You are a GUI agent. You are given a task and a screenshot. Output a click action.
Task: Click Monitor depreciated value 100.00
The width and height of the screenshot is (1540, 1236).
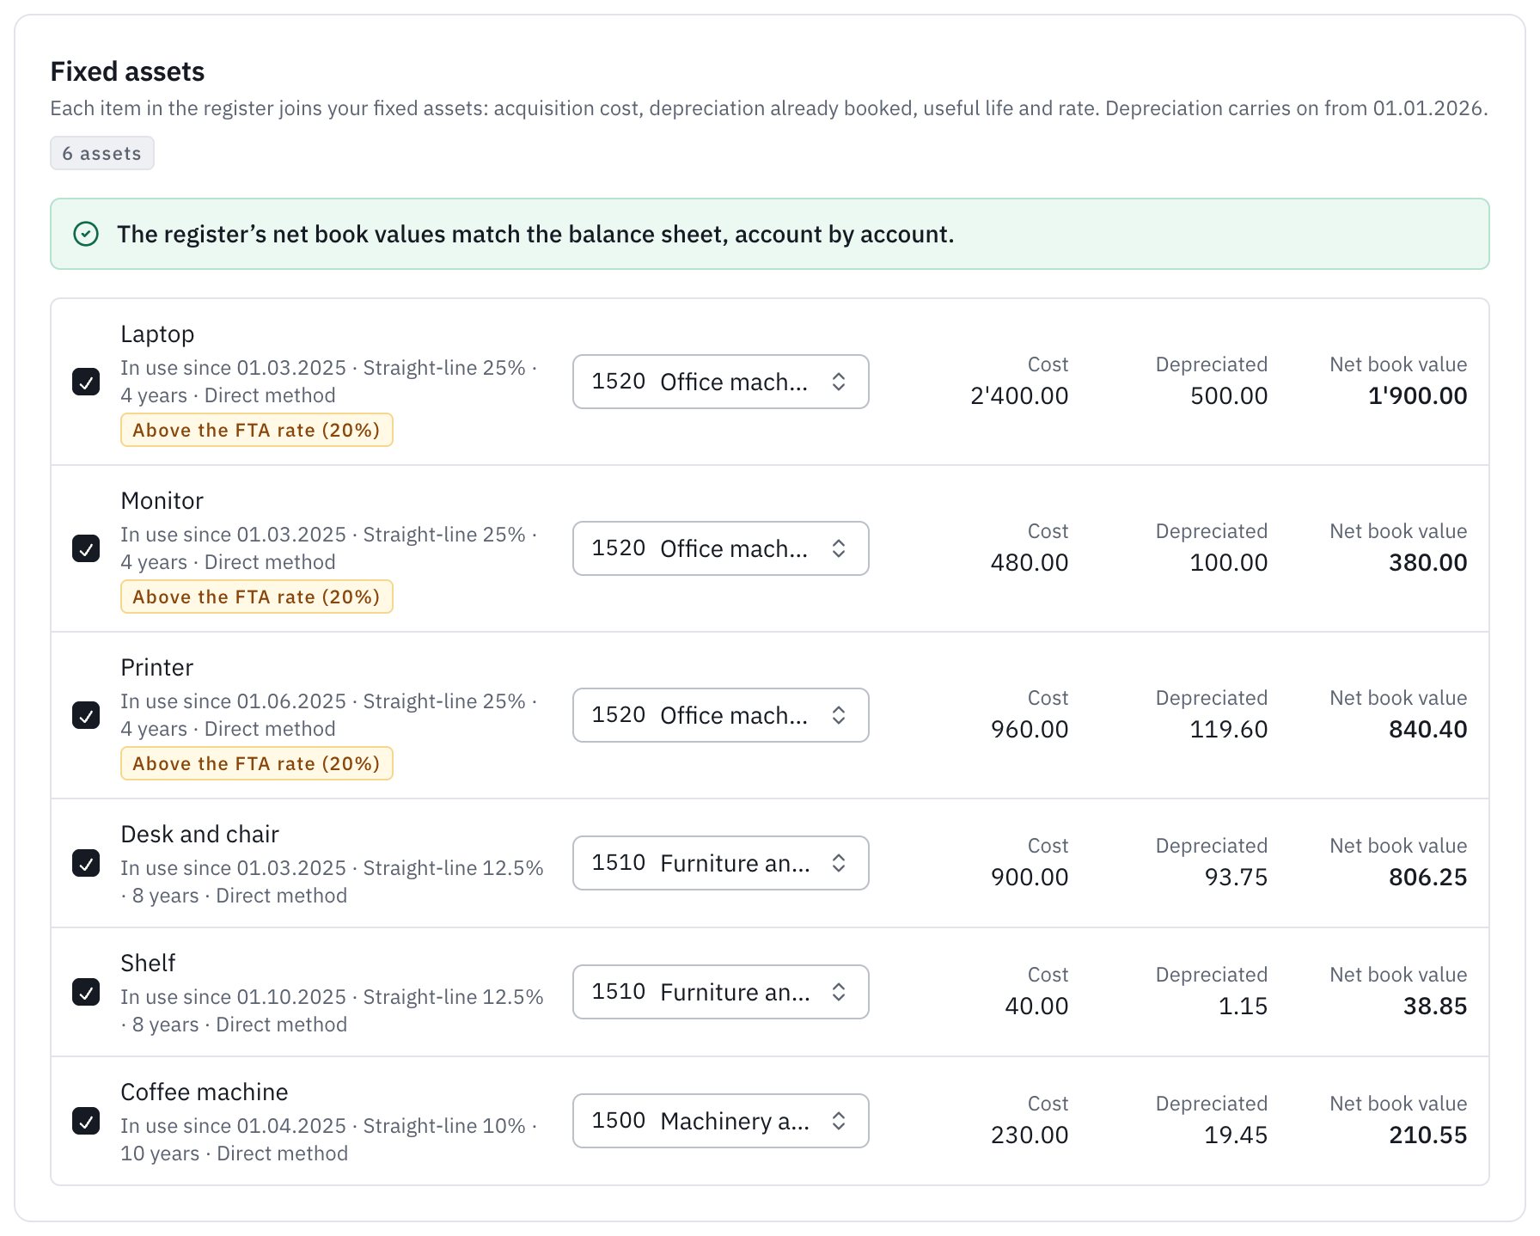pos(1229,562)
